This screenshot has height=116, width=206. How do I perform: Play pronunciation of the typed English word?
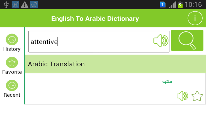click(x=161, y=41)
